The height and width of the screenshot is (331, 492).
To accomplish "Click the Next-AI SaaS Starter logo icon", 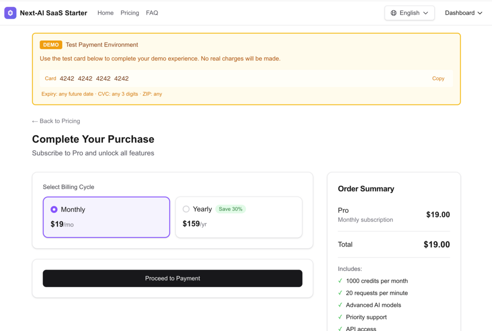I will pos(10,13).
